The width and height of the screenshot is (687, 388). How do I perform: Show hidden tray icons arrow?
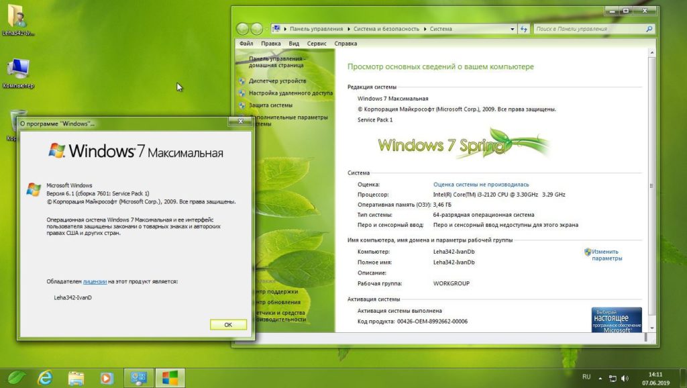(600, 379)
